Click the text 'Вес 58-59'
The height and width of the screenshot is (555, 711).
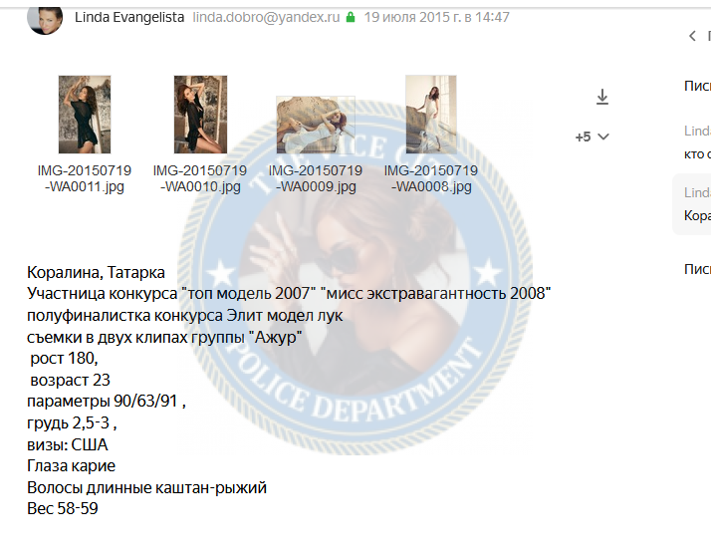tap(63, 508)
